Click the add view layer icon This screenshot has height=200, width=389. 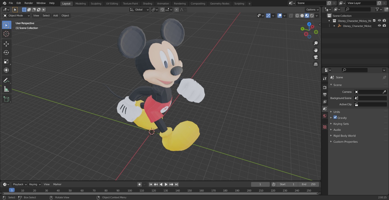coord(379,3)
